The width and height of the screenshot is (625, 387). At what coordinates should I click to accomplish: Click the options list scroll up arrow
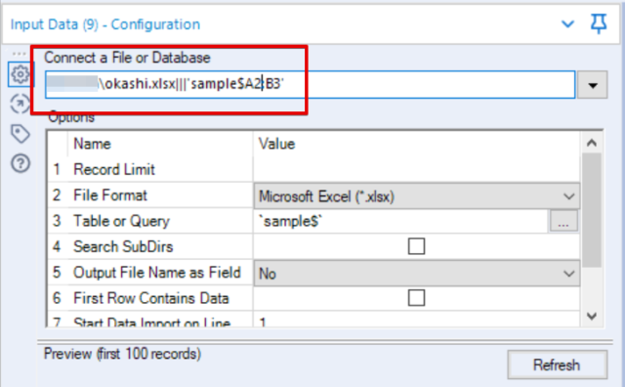click(x=592, y=143)
